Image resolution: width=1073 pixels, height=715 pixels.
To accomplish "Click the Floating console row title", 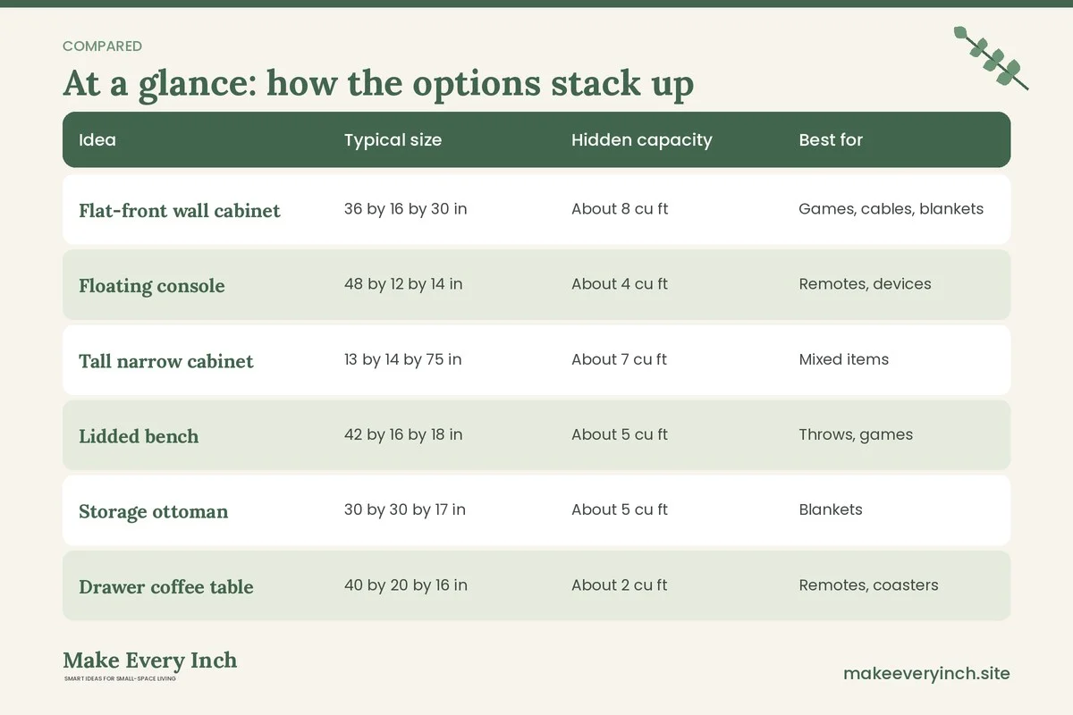I will 152,286.
